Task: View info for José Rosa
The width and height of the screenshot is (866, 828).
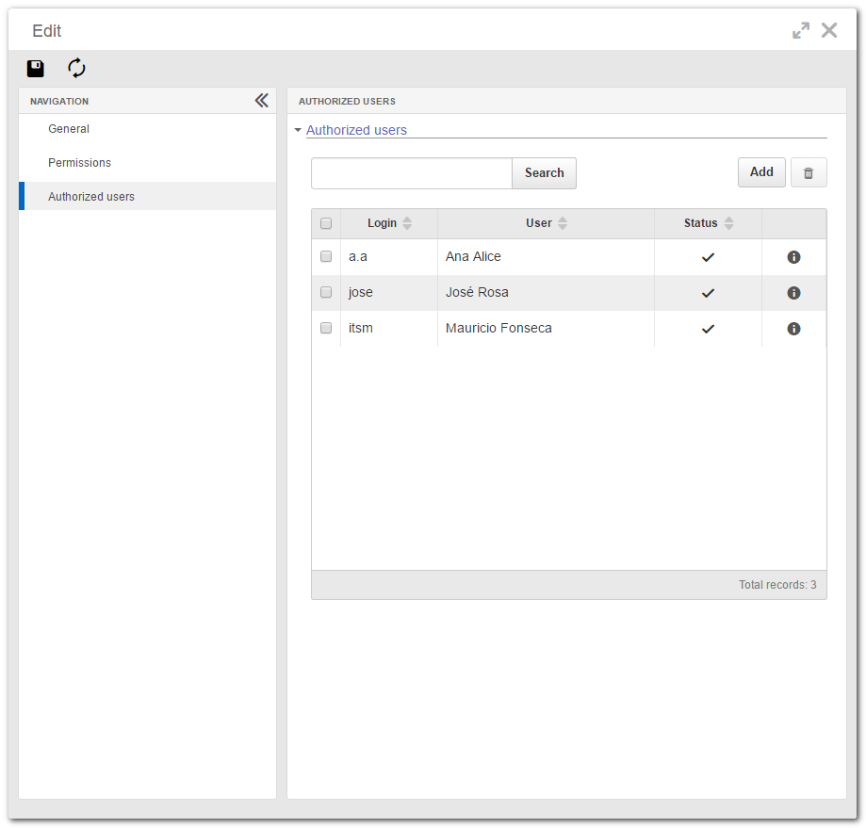Action: 793,293
